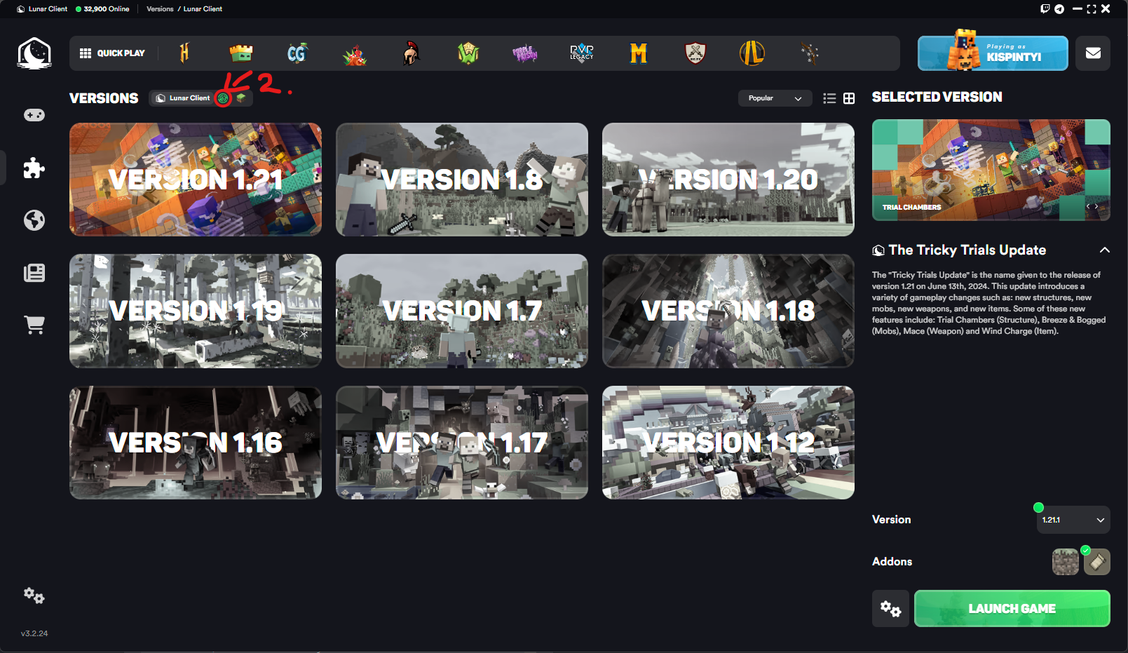Open the 1.21.1 subversion dropdown
The width and height of the screenshot is (1128, 653).
pos(1073,520)
